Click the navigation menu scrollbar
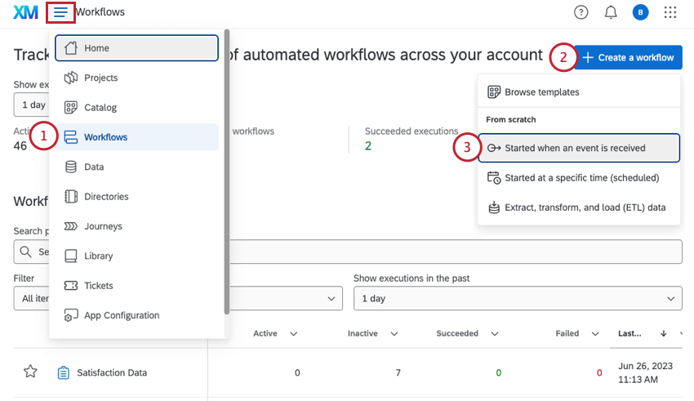The image size is (694, 401). 226,172
